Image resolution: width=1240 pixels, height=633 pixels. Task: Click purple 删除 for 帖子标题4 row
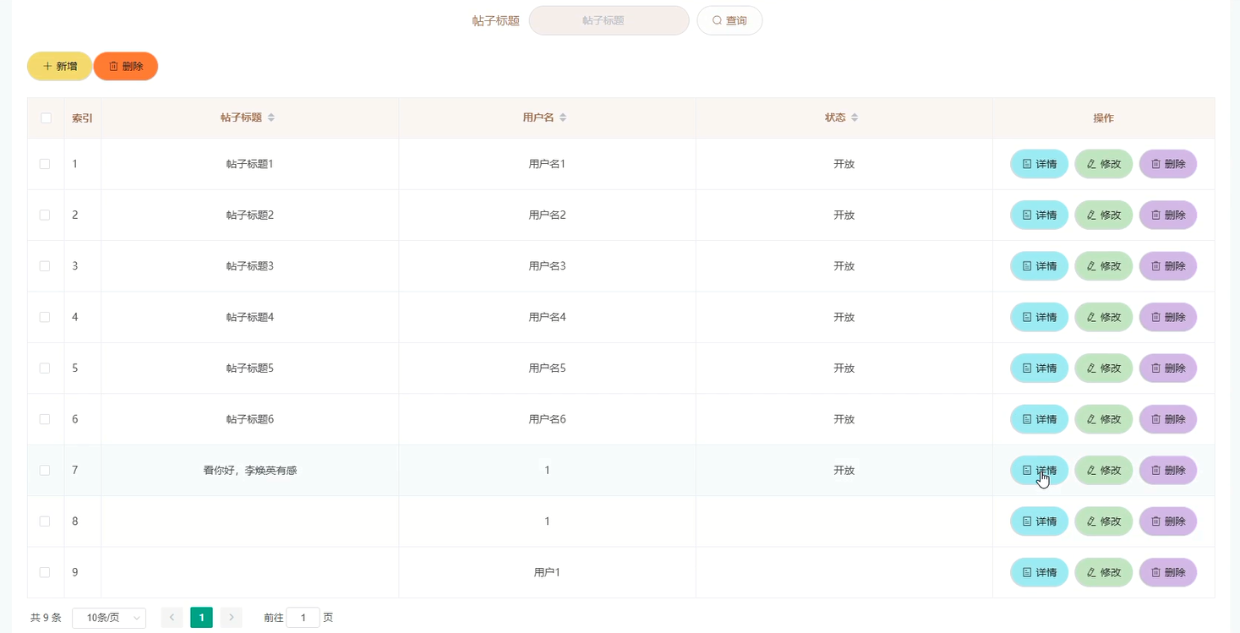click(x=1168, y=317)
